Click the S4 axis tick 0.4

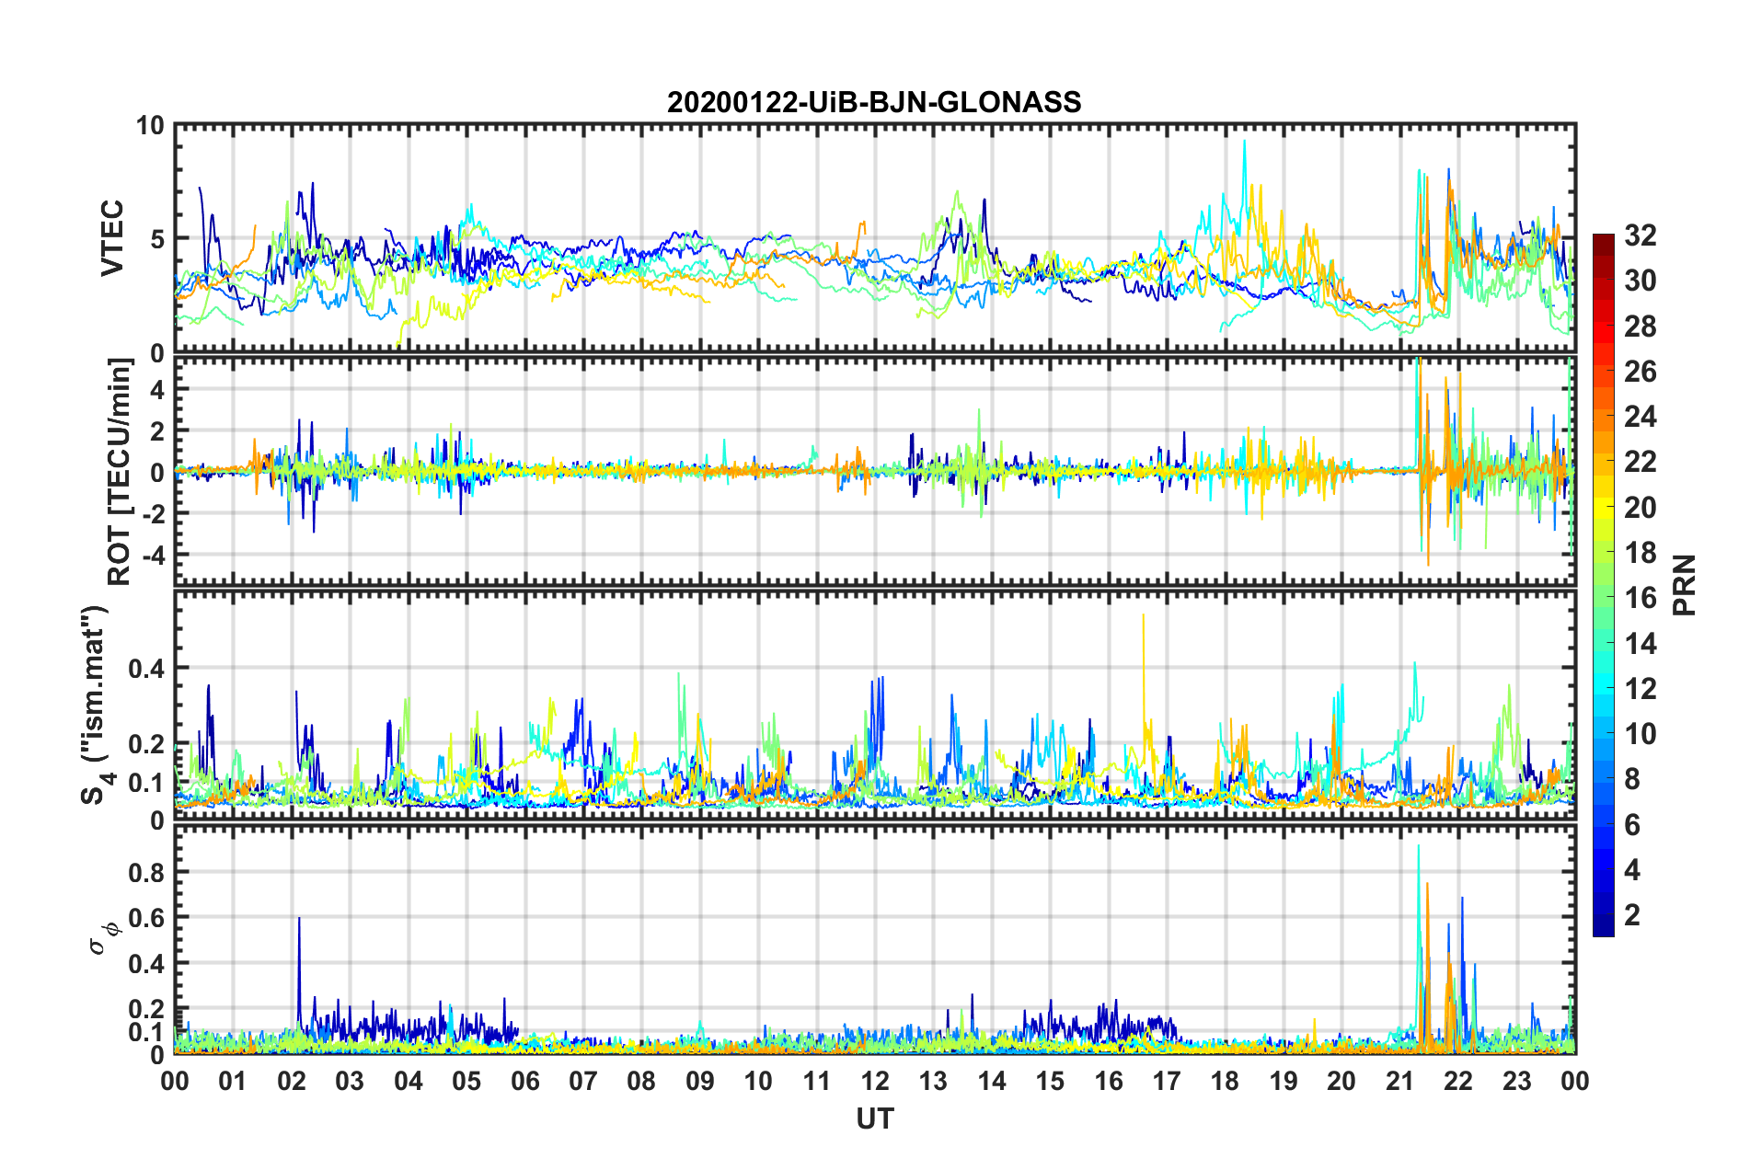(x=147, y=668)
